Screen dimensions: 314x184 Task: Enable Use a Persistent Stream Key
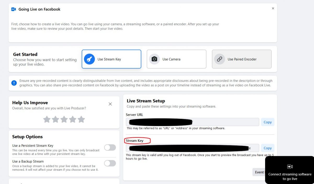tap(110, 148)
